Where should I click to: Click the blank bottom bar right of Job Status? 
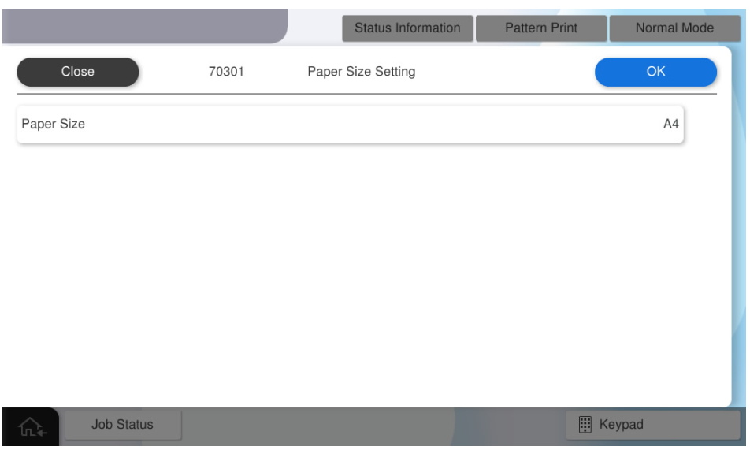pyautogui.click(x=370, y=426)
